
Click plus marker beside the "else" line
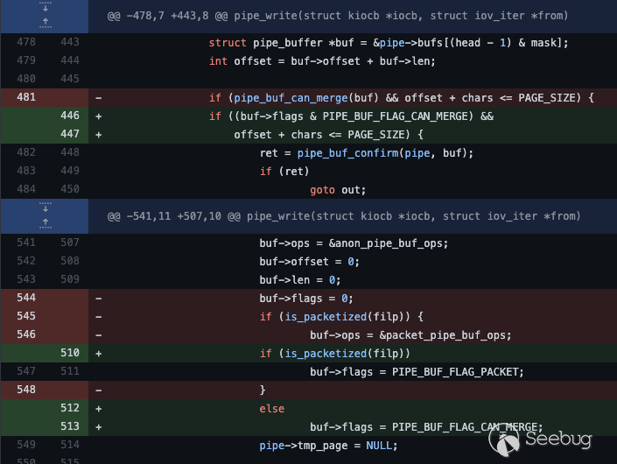99,408
